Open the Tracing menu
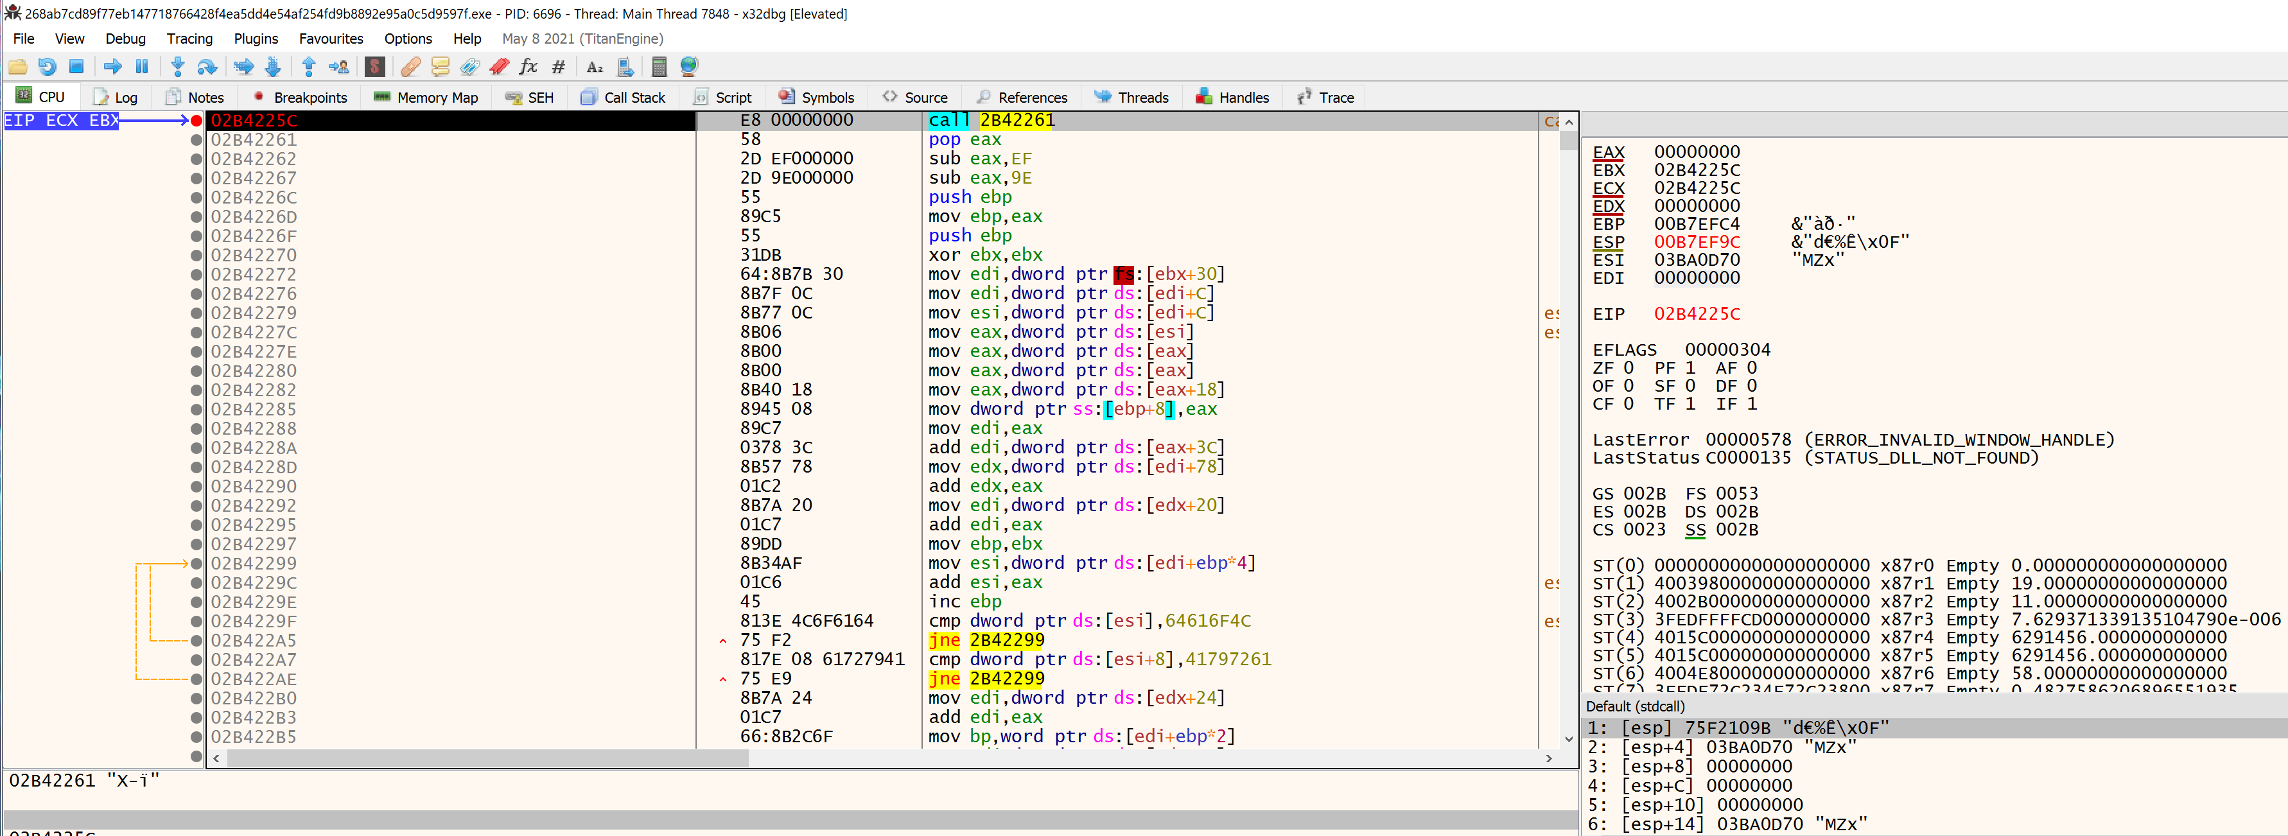This screenshot has height=836, width=2288. (x=189, y=39)
